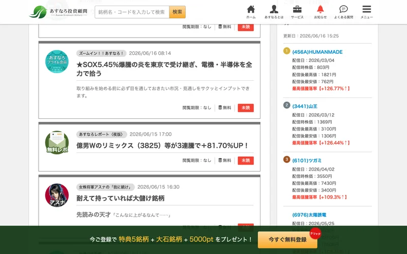Click the silver rank 2 badge
This screenshot has height=254, width=407.
tap(286, 105)
